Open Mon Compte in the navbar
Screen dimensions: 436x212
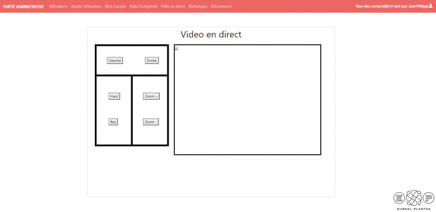point(115,6)
